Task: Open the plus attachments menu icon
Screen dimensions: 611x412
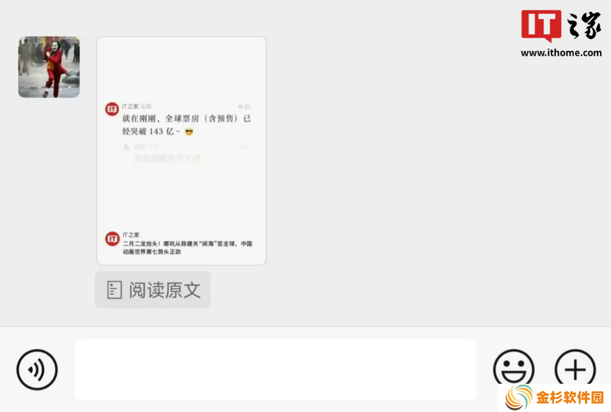Action: (x=575, y=368)
